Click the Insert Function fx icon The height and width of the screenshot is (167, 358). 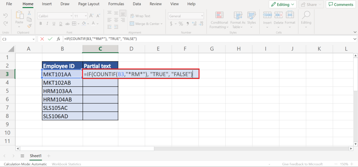click(58, 39)
